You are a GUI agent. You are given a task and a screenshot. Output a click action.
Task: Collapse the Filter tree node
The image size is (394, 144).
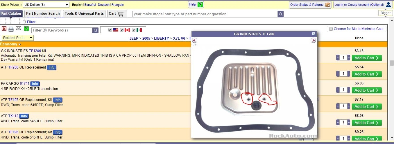(24, 22)
